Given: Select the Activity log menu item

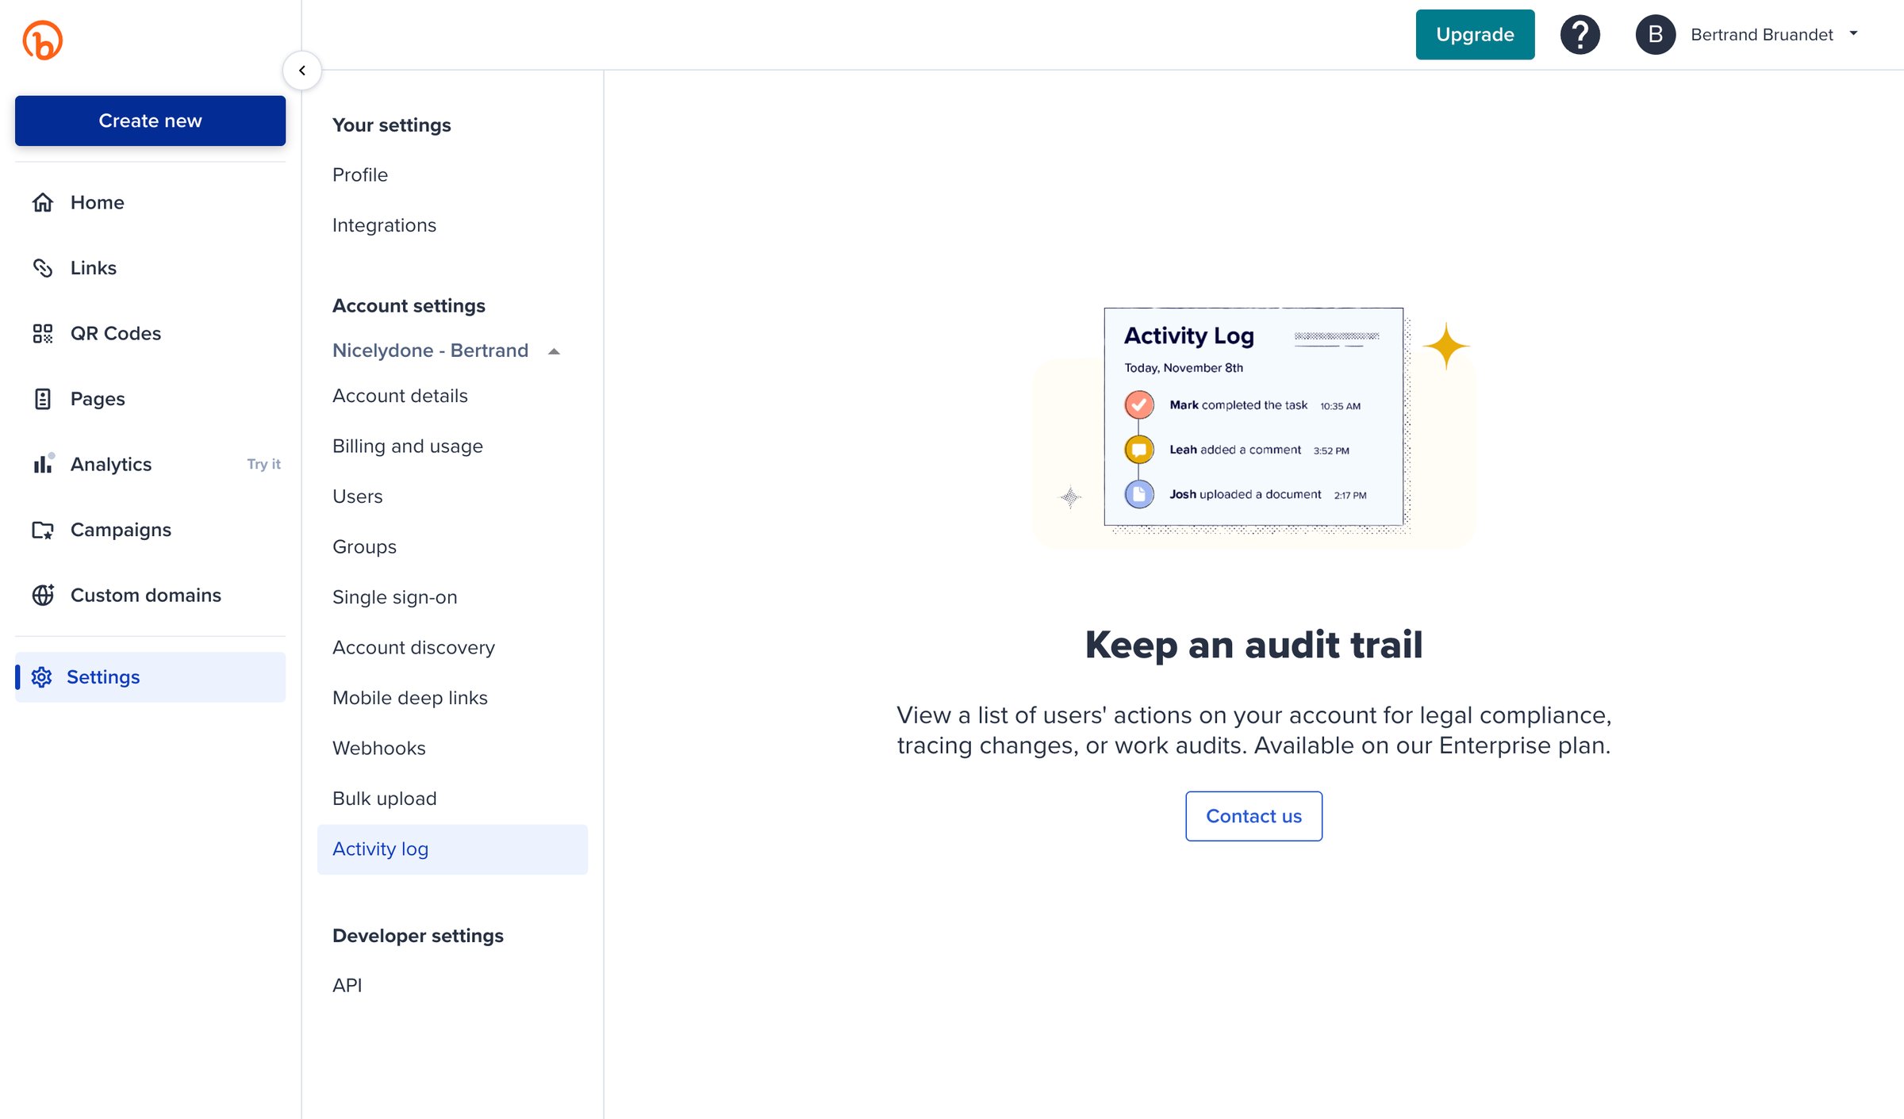Looking at the screenshot, I should [452, 849].
